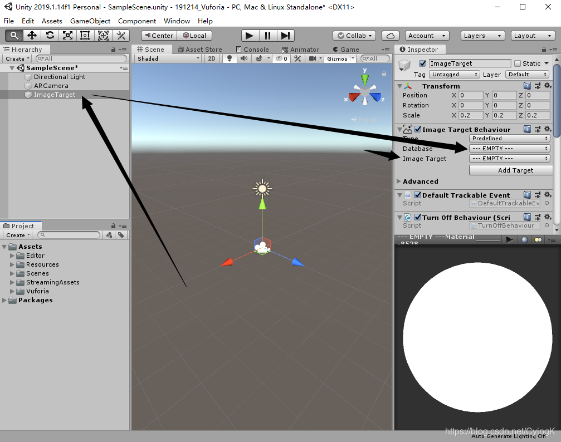Click the Position X input field
The height and width of the screenshot is (442, 561).
tap(471, 95)
